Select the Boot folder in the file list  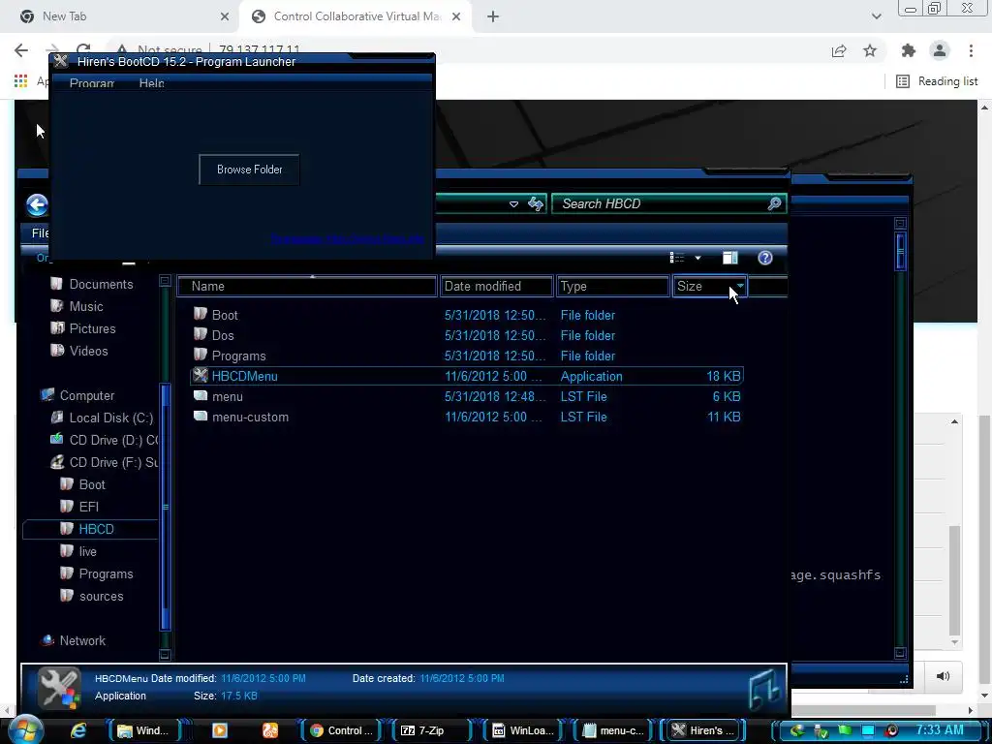(x=225, y=315)
